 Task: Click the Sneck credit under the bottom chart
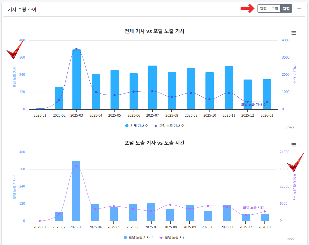point(290,239)
